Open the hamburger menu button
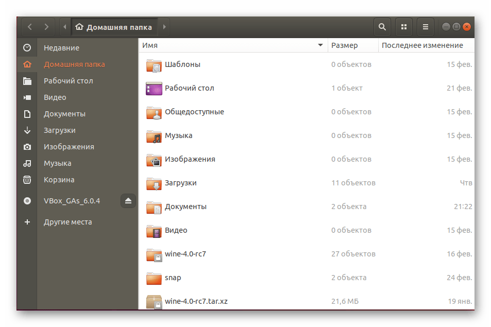 [425, 26]
